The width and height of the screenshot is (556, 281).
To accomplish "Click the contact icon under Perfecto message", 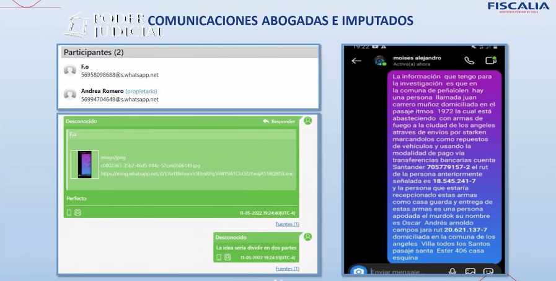I will click(x=78, y=212).
